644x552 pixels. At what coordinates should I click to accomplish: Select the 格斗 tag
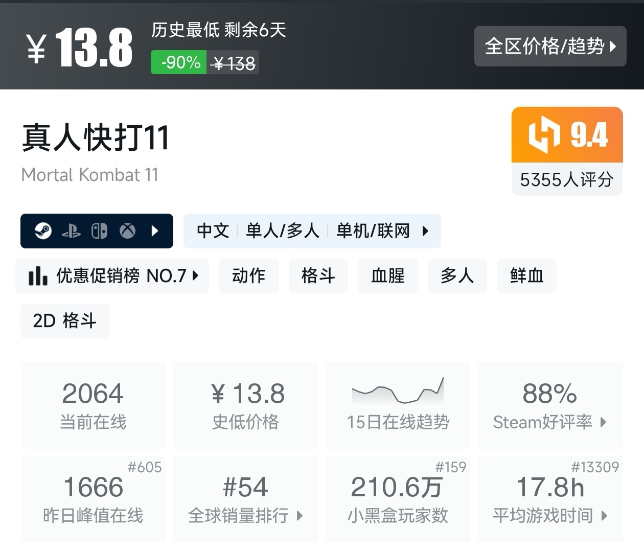(x=318, y=276)
